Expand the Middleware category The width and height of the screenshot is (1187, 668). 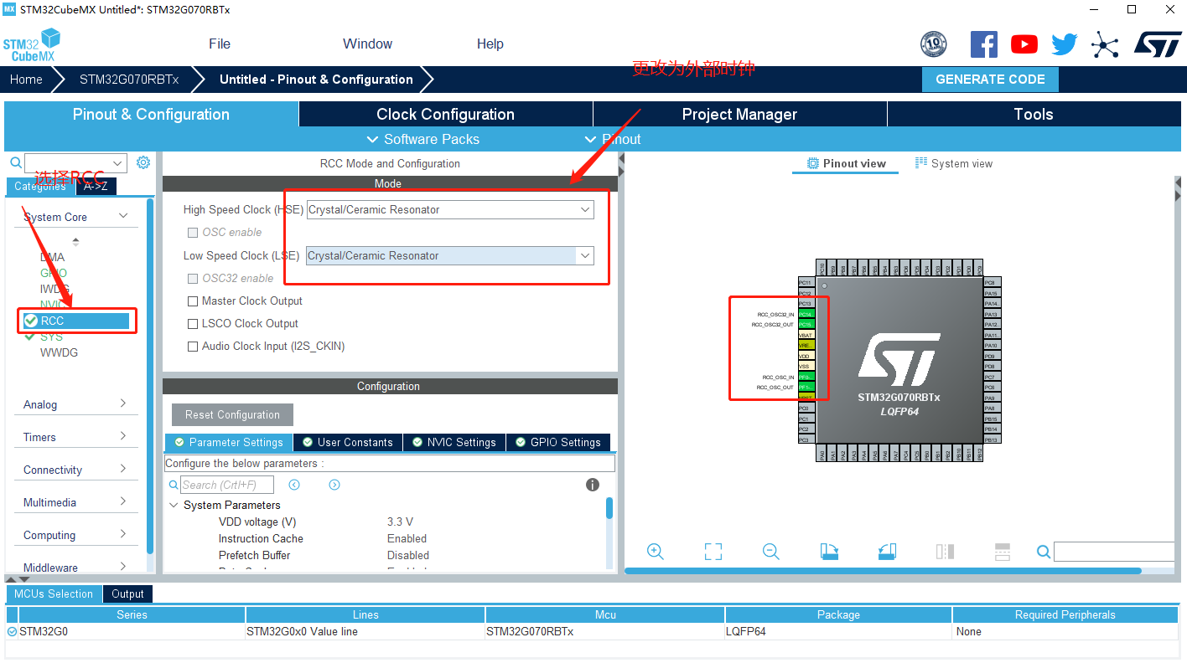[123, 567]
